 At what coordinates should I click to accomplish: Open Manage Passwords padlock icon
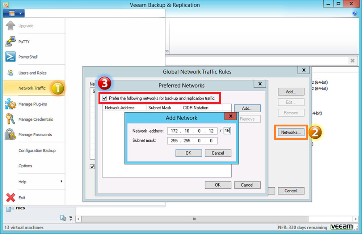pyautogui.click(x=10, y=134)
